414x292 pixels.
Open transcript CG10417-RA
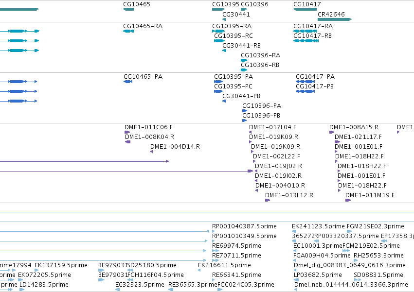(x=313, y=26)
